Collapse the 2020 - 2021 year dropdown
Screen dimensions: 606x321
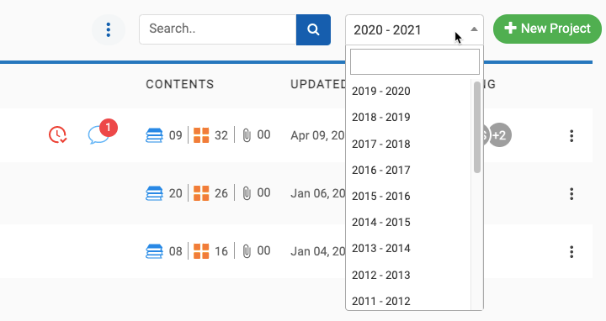[414, 29]
